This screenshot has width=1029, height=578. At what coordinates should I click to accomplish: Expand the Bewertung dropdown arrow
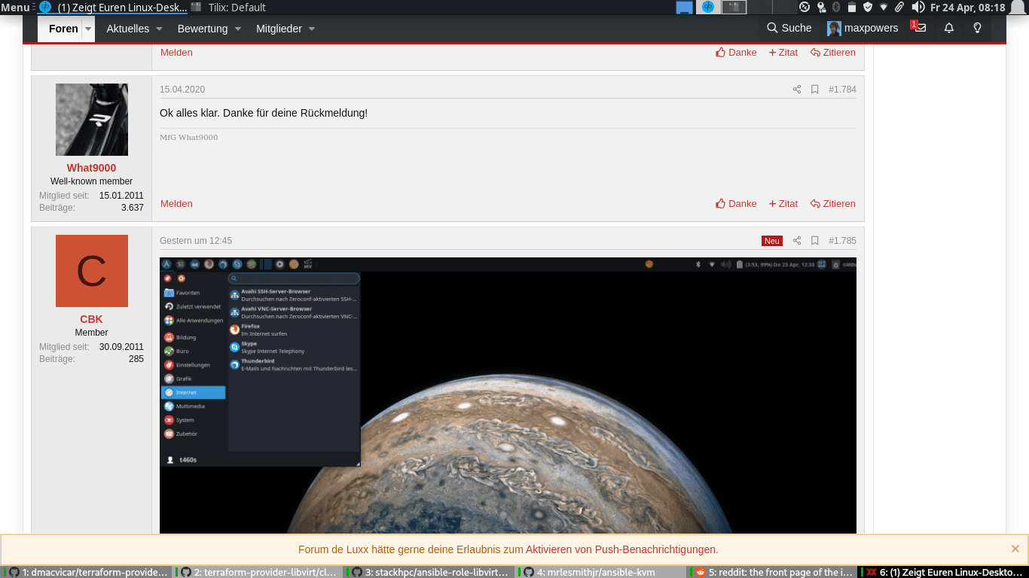(238, 29)
